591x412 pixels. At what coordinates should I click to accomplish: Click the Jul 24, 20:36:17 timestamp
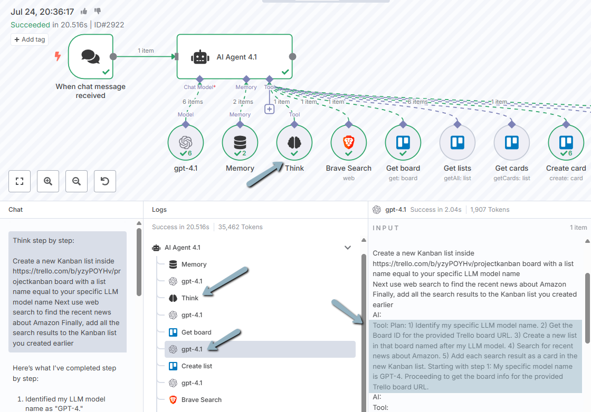(42, 12)
